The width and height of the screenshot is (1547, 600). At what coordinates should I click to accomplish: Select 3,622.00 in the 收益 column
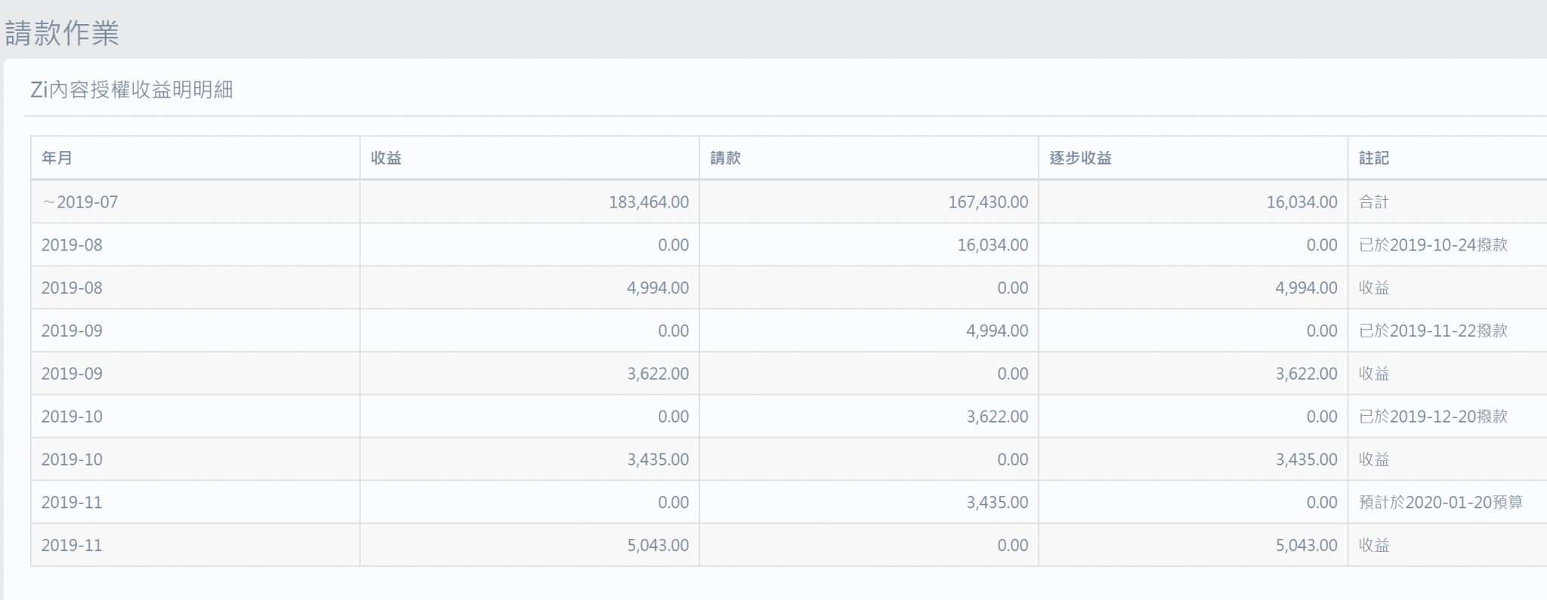pos(657,374)
